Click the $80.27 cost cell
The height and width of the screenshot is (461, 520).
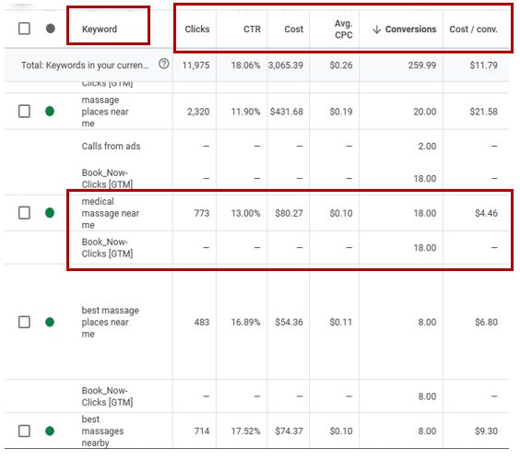pos(290,213)
